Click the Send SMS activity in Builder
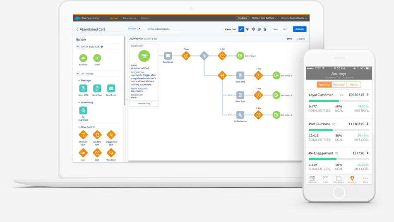This screenshot has height=222, width=394. (x=83, y=88)
